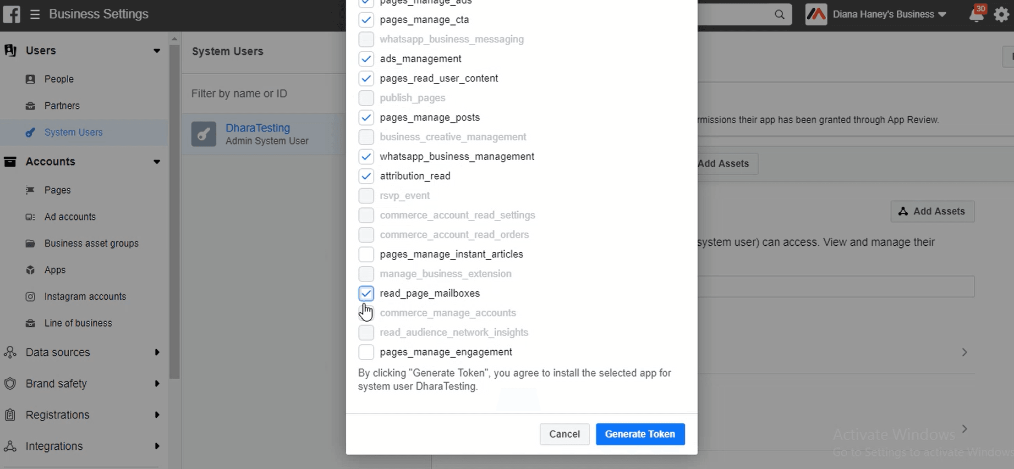The width and height of the screenshot is (1014, 469).
Task: Collapse the Accounts section arrow
Action: 157,162
